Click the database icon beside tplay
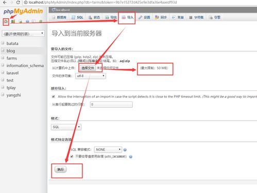The image size is (257, 193). click(3, 87)
